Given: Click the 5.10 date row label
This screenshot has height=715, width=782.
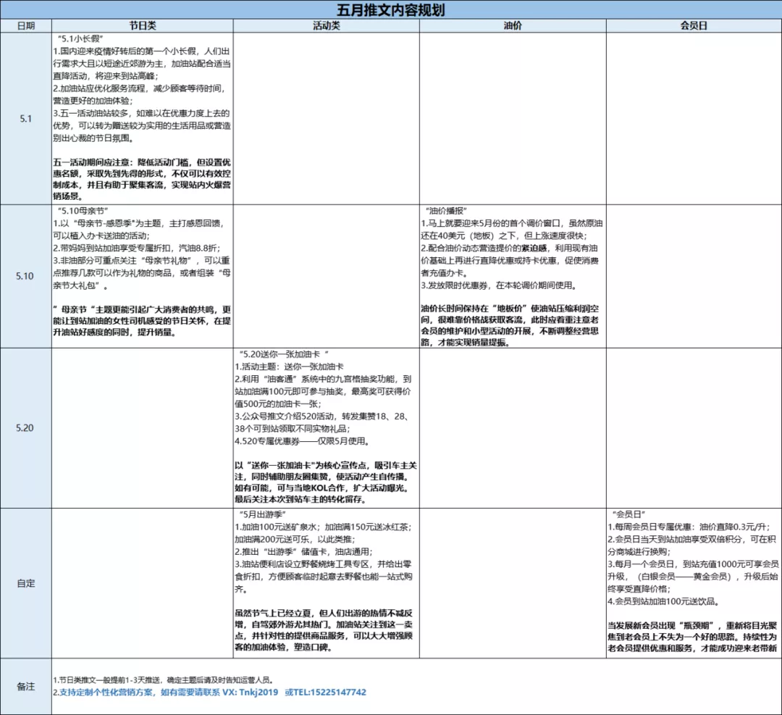Looking at the screenshot, I should 25,276.
